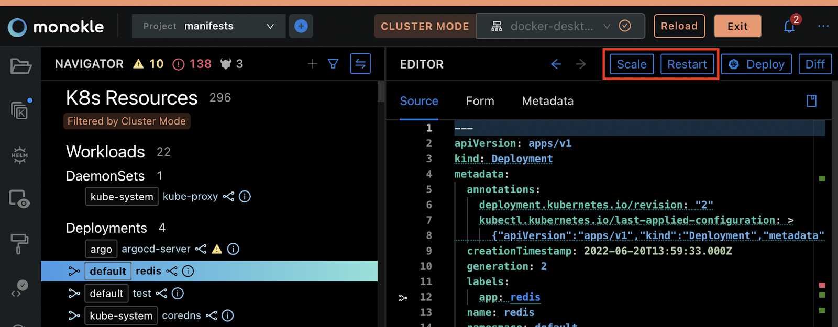Image resolution: width=838 pixels, height=327 pixels.
Task: Click the warnings count 10 indicator
Action: 148,64
